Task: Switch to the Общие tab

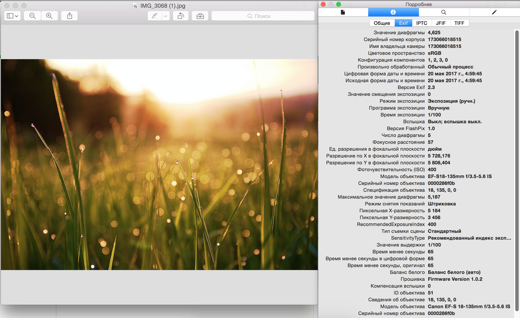Action: [382, 23]
